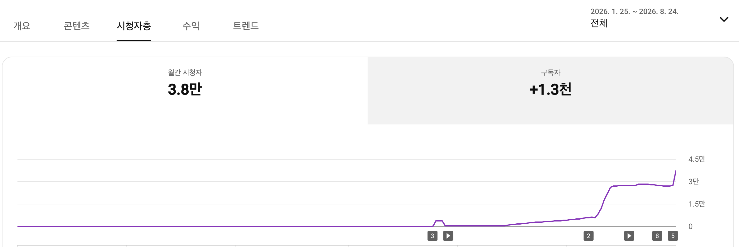Select the 시청자층 tab
The image size is (739, 247).
coord(134,26)
